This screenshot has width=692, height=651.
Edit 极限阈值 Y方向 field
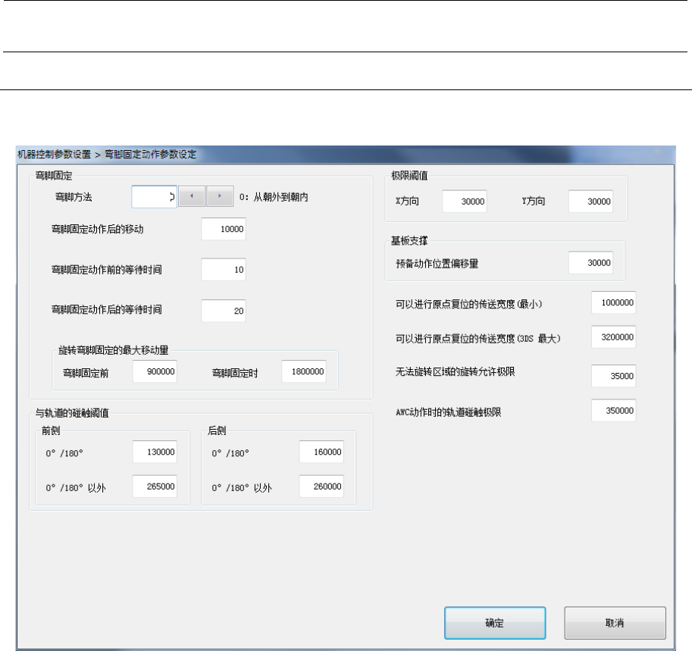590,202
